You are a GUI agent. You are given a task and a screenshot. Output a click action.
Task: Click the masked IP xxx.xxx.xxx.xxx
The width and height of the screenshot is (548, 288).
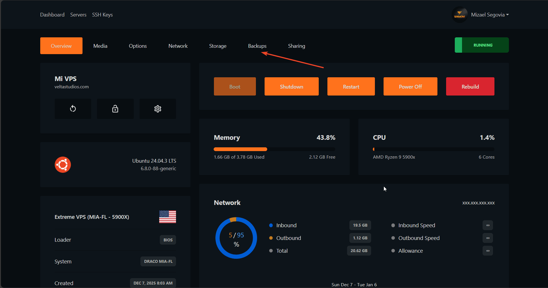[479, 203]
